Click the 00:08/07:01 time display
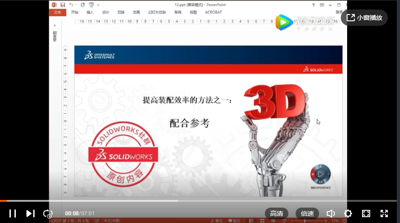This screenshot has width=400, height=223. (x=80, y=214)
